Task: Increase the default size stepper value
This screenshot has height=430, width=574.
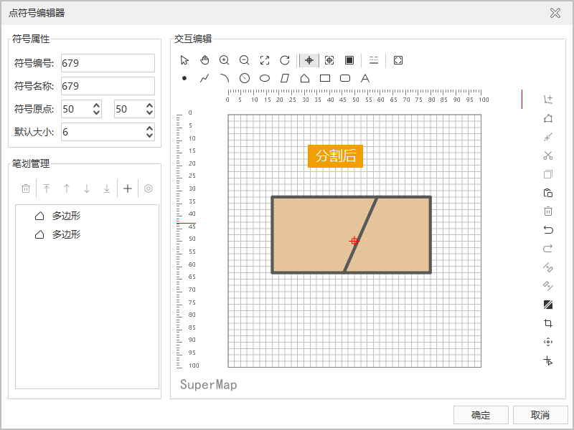Action: pyautogui.click(x=149, y=128)
